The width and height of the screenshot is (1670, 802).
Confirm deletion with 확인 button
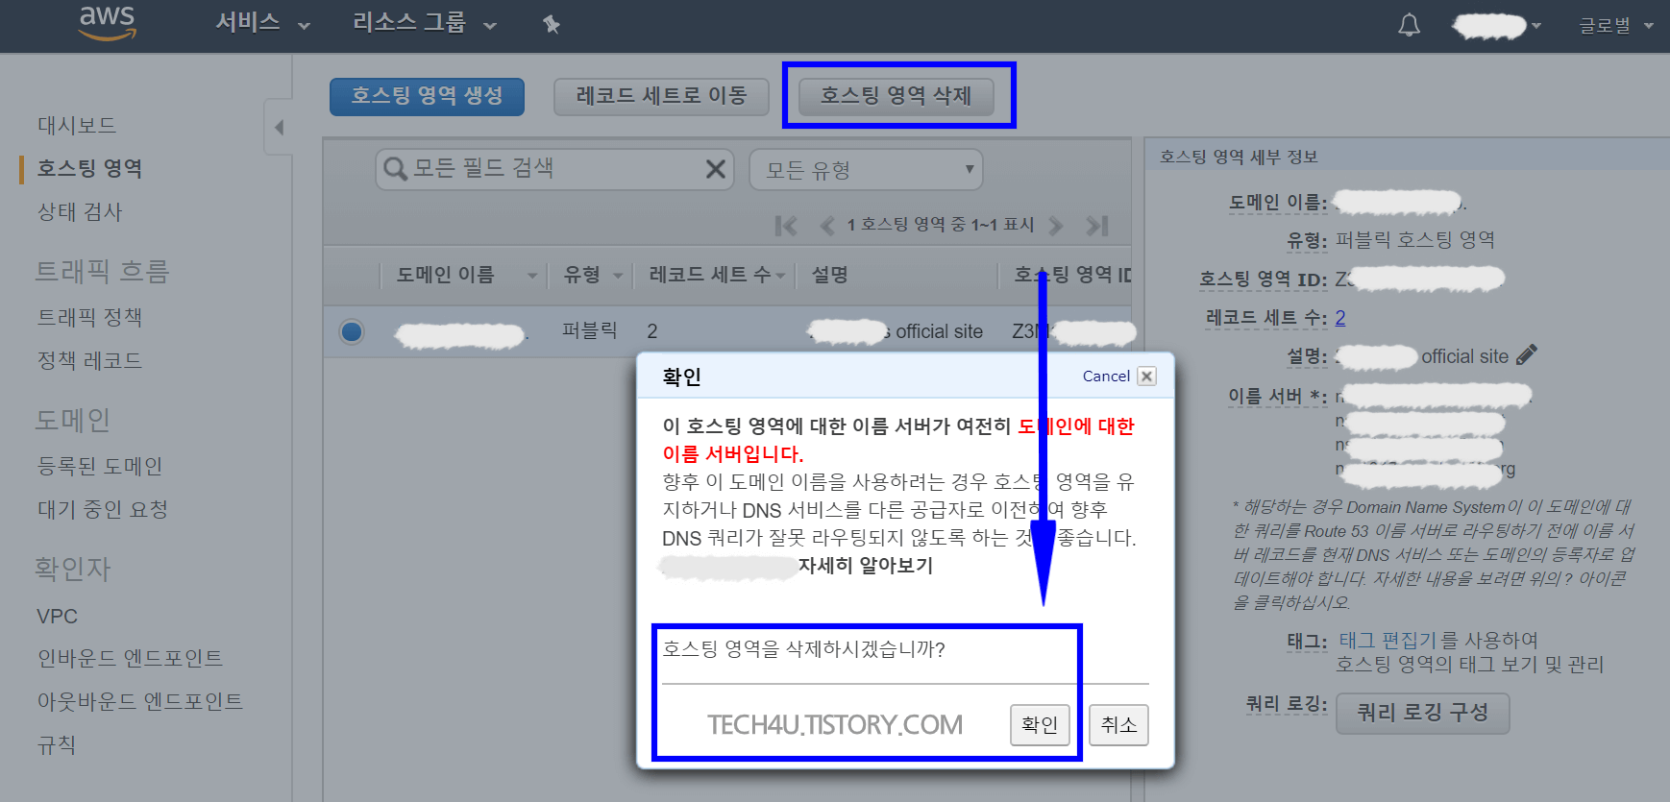tap(1040, 724)
